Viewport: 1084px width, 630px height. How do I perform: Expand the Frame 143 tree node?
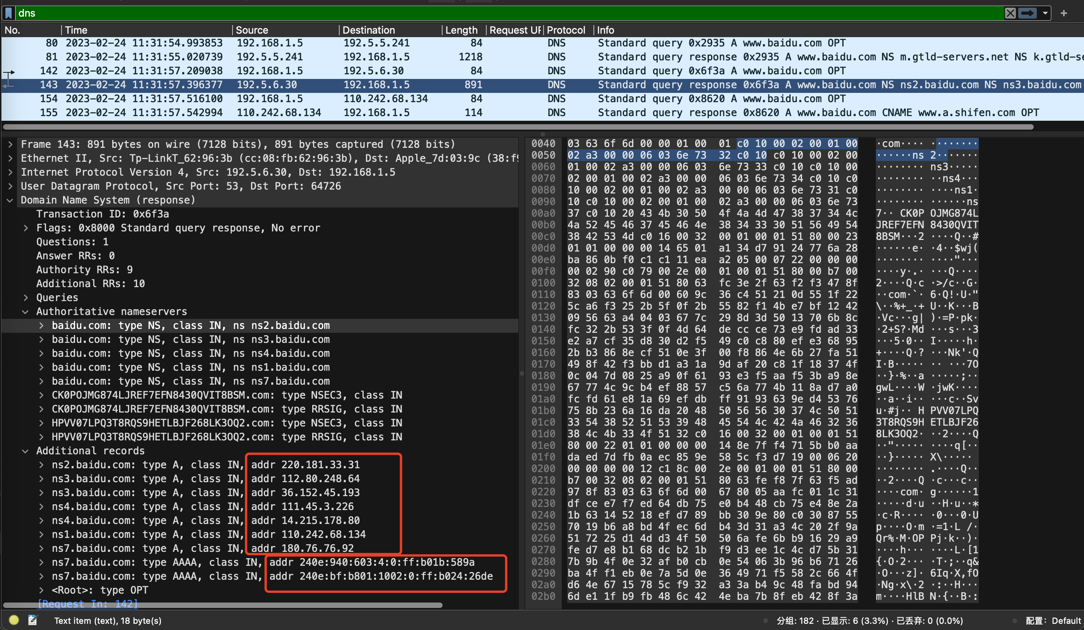(x=10, y=144)
